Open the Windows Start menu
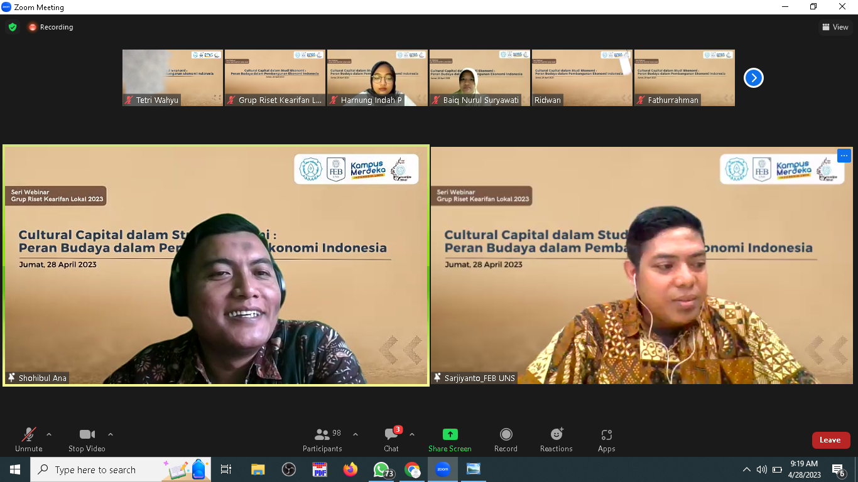This screenshot has width=858, height=482. [15, 469]
